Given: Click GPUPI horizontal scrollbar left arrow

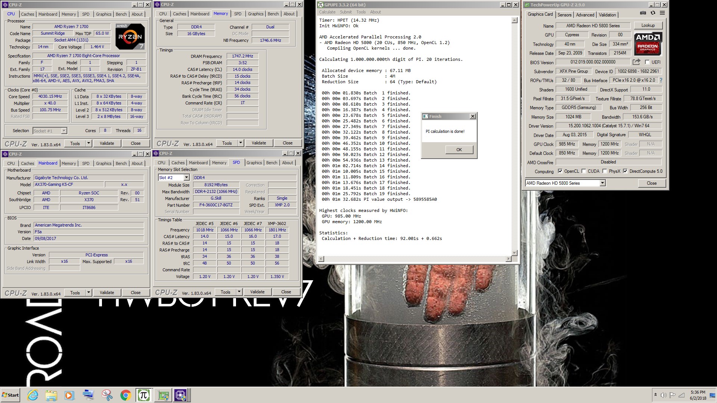Looking at the screenshot, I should 321,259.
